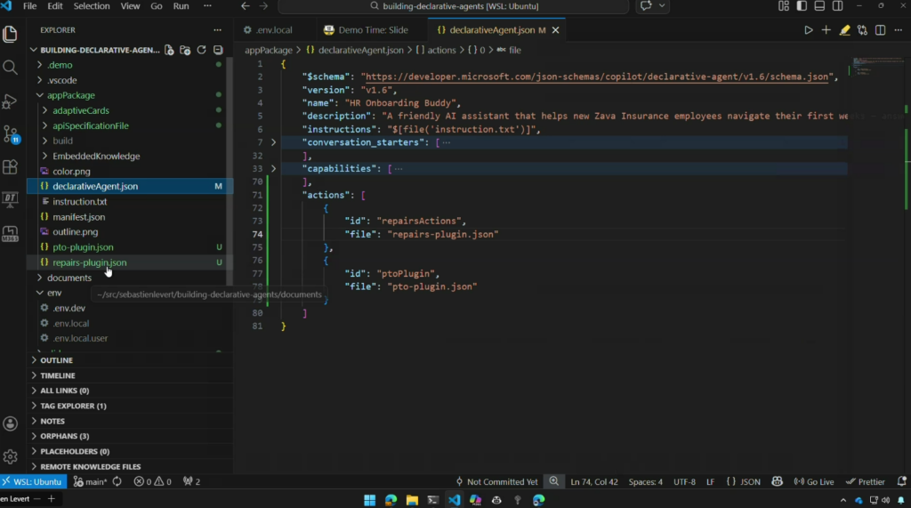Refresh the Explorer file tree
Image resolution: width=911 pixels, height=508 pixels.
pyautogui.click(x=202, y=51)
